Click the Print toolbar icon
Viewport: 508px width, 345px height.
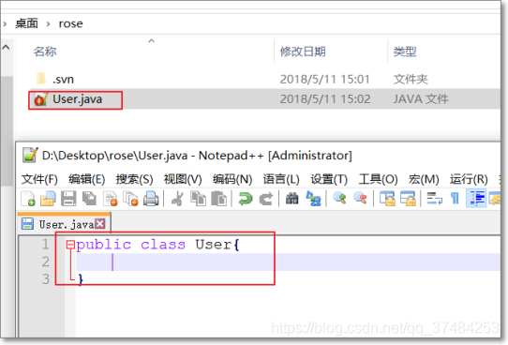click(x=151, y=198)
